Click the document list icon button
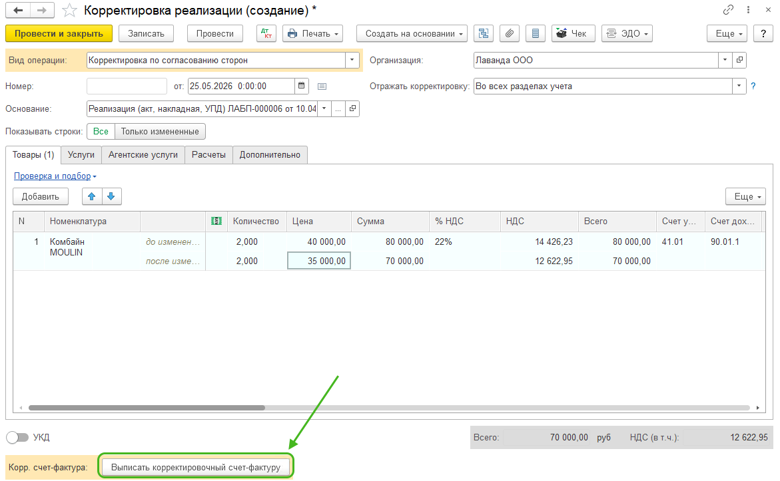Screen dimensions: 780x481 [x=536, y=33]
